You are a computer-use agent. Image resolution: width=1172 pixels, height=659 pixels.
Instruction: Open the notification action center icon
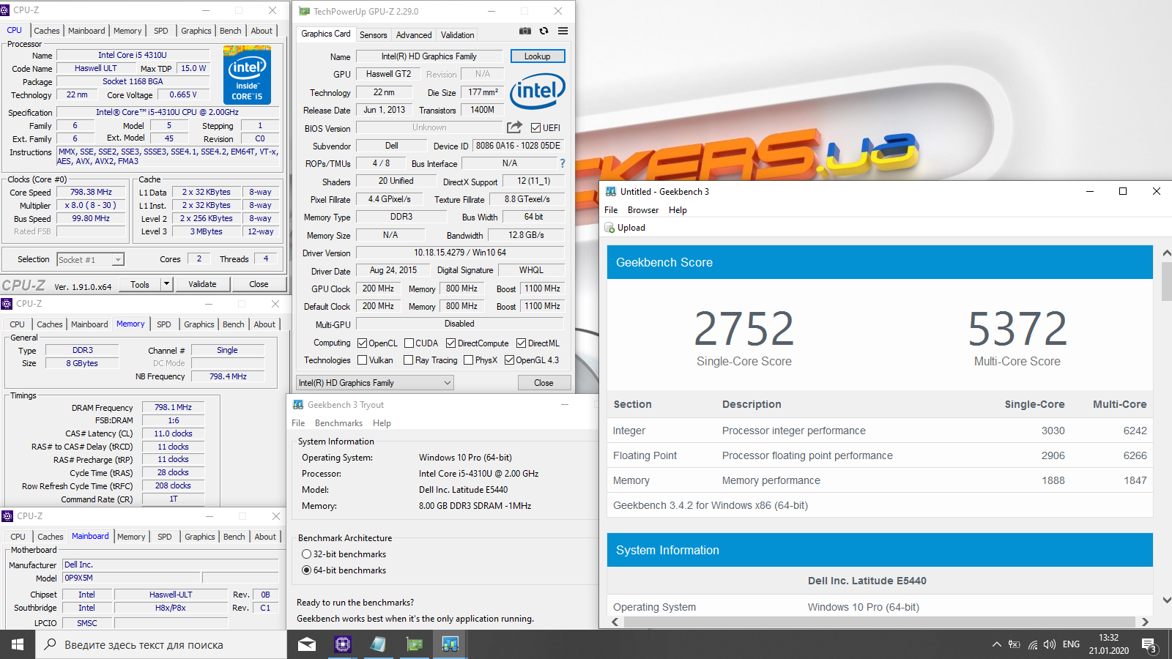click(1149, 645)
